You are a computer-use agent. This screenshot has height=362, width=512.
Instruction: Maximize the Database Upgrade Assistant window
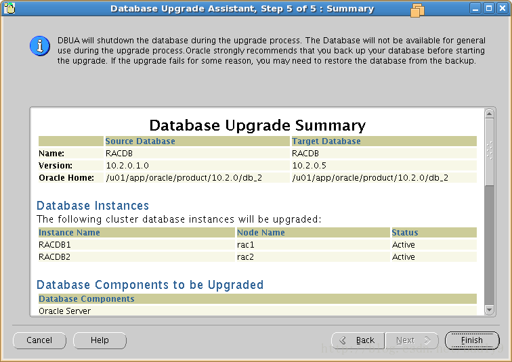coord(489,8)
